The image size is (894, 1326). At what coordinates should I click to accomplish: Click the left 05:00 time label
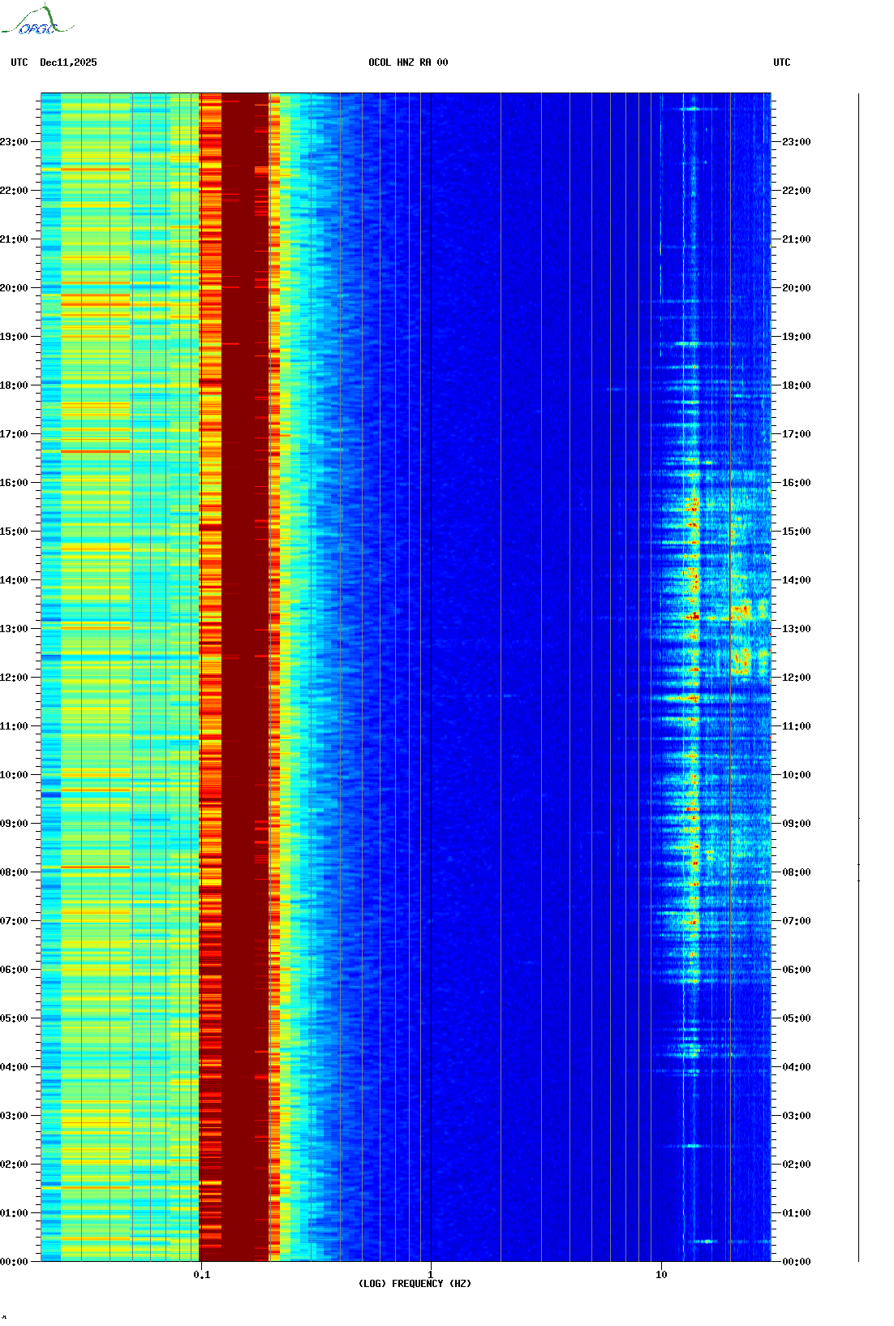(x=14, y=1018)
